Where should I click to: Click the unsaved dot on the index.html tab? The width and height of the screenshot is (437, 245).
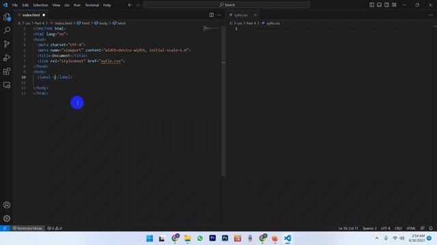(x=44, y=15)
